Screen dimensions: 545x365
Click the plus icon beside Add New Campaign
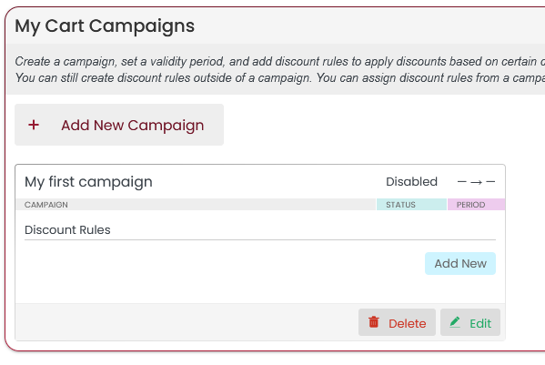pos(34,125)
